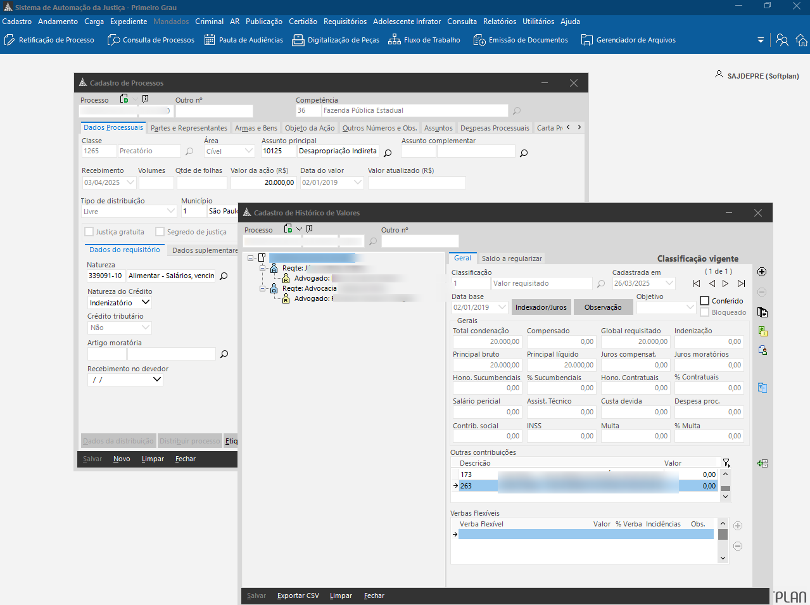Open Data base date dropdown
This screenshot has width=810, height=605.
(502, 307)
